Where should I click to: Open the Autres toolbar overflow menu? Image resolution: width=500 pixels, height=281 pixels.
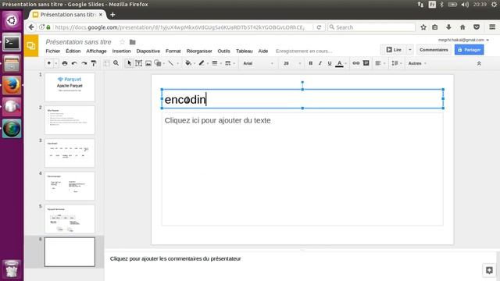[x=417, y=63]
